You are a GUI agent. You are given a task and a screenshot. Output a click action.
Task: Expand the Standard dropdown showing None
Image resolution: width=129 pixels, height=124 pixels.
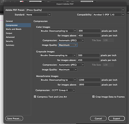coord(38,15)
